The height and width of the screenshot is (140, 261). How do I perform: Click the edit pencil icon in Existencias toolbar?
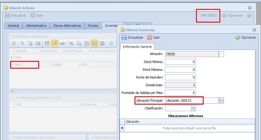tap(14, 43)
